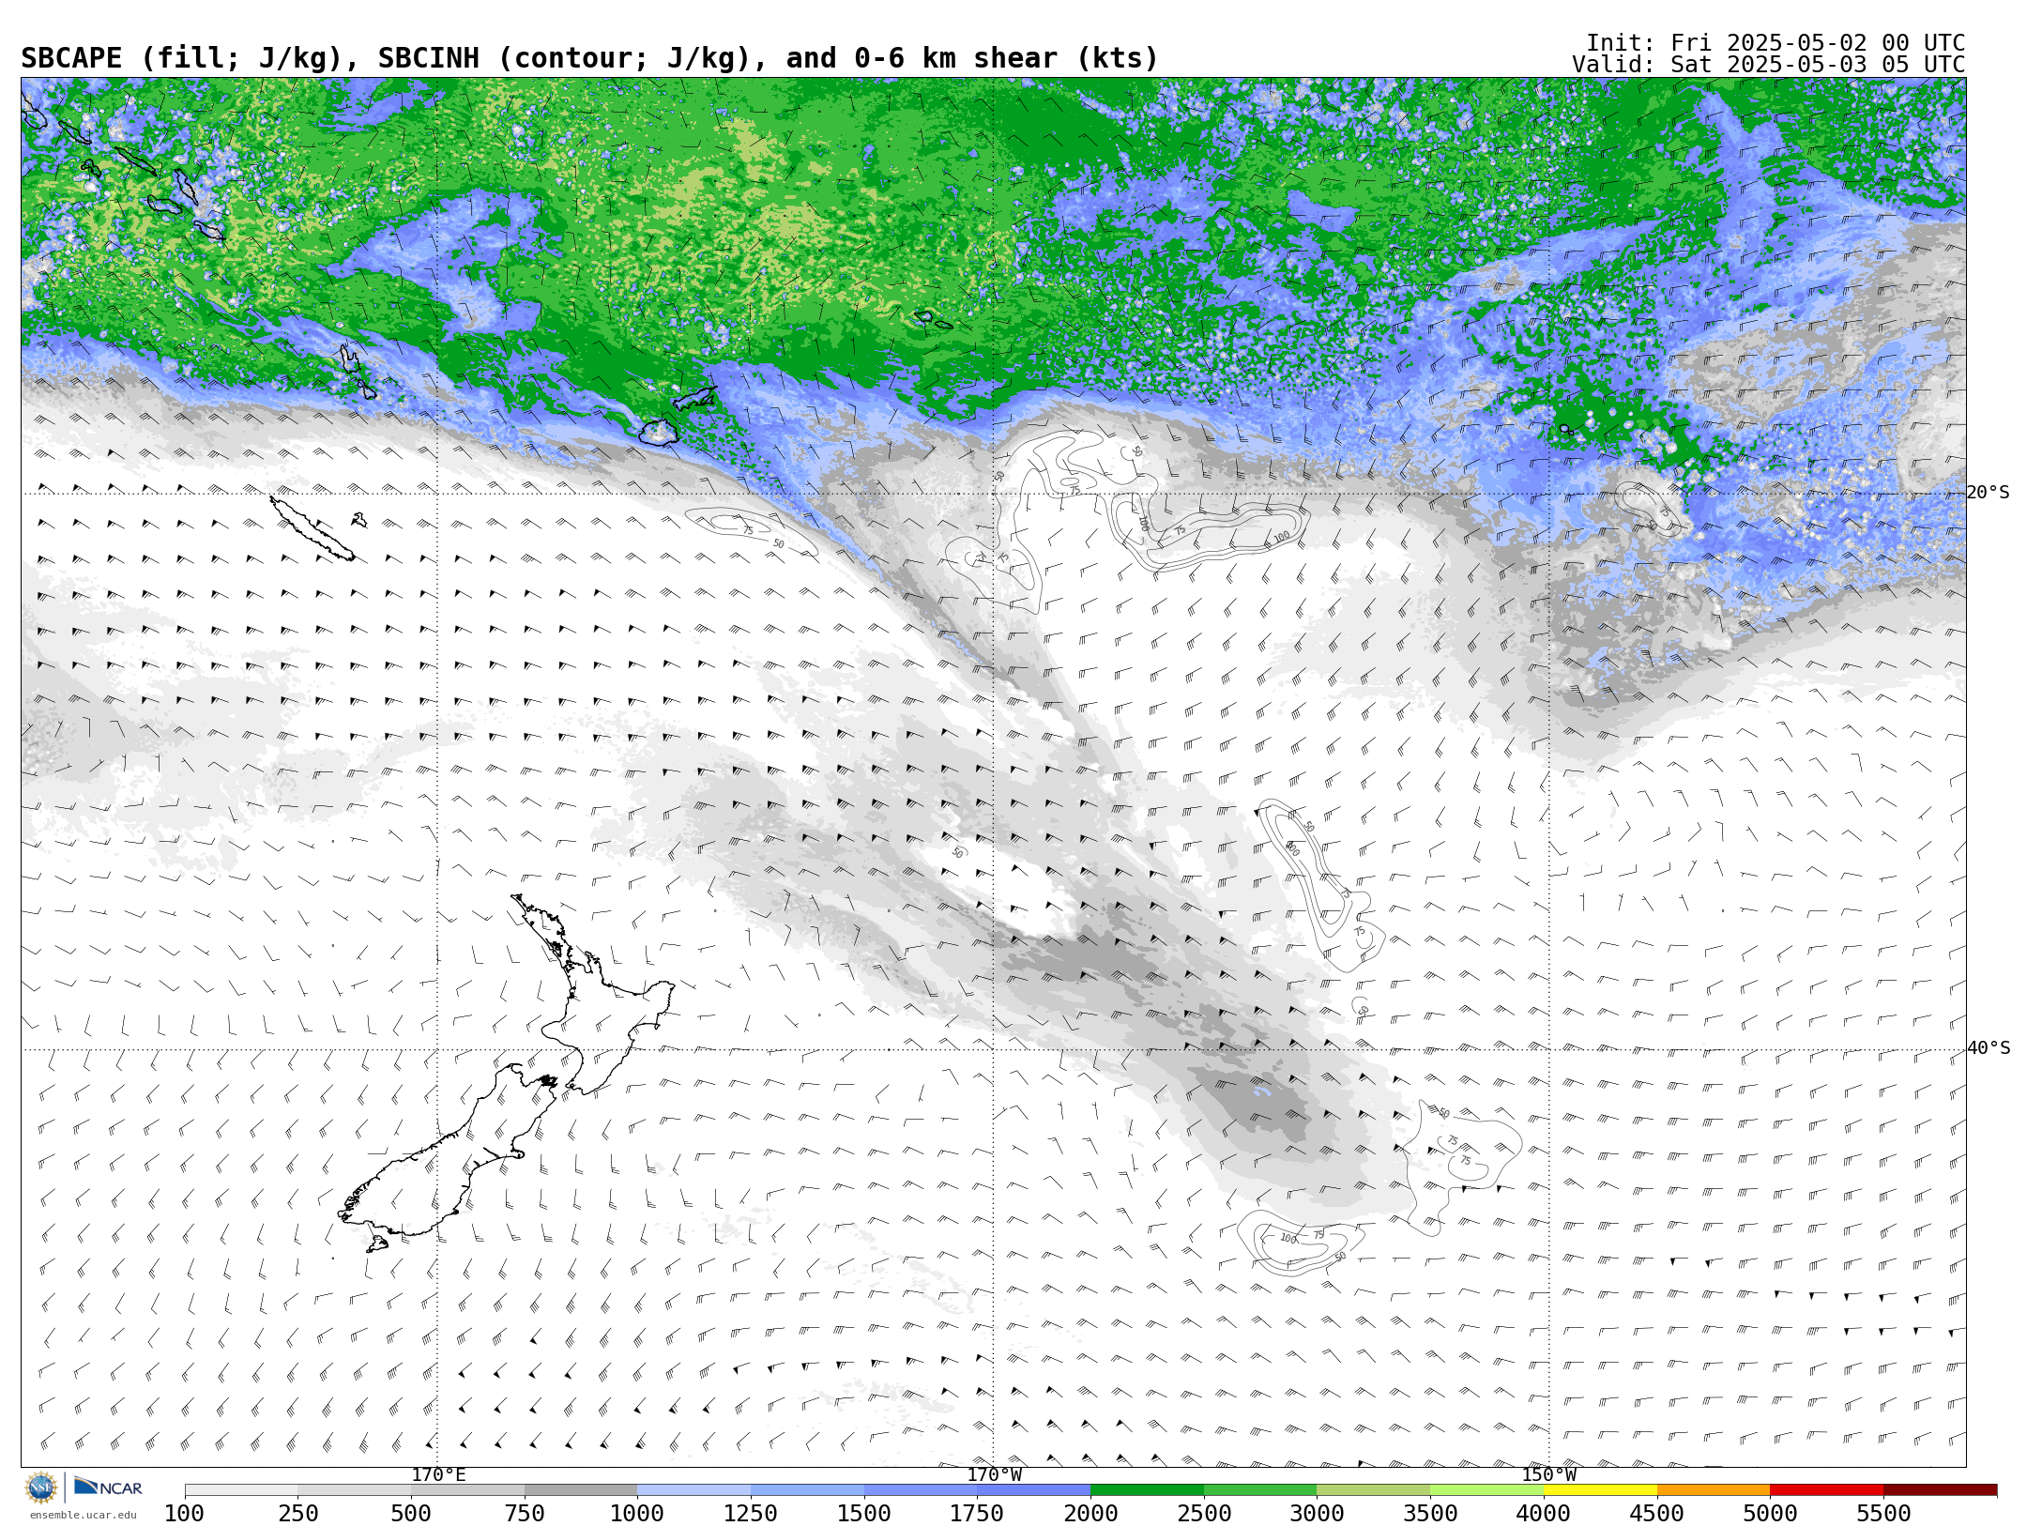2027x1526 pixels.
Task: Click the 40°S latitude label
Action: (1989, 1048)
